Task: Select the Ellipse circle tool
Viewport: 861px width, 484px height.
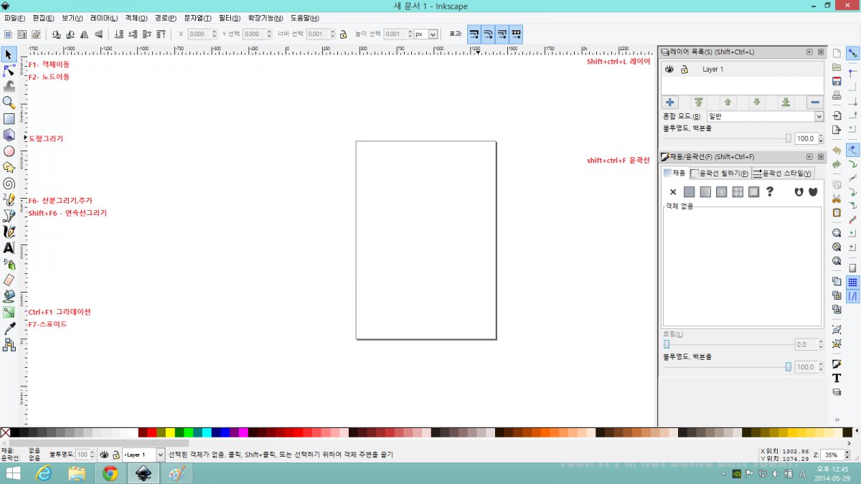Action: tap(9, 151)
